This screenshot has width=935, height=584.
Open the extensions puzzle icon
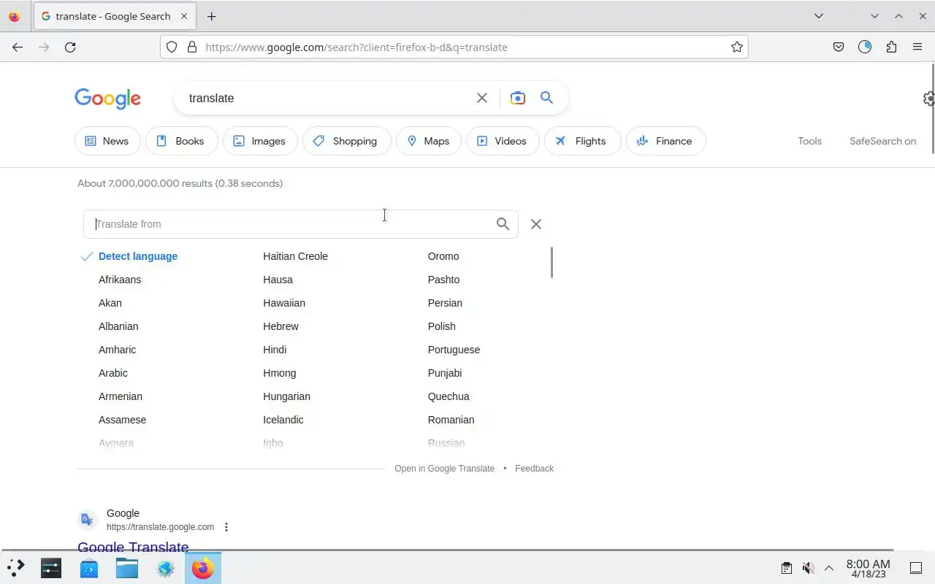tap(891, 47)
